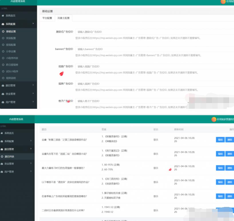Viewport: 234px width, 221px height.
Task: Click the red marker next to 视频广告位ID
Action: [61, 74]
